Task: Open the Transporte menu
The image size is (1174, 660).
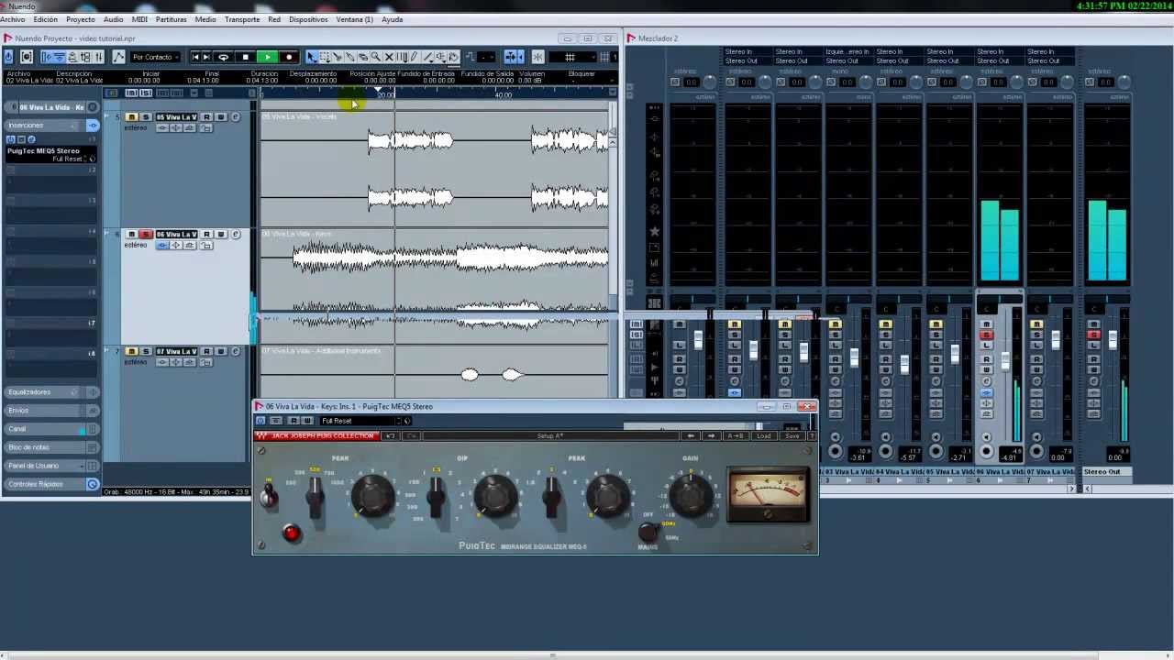Action: point(242,19)
